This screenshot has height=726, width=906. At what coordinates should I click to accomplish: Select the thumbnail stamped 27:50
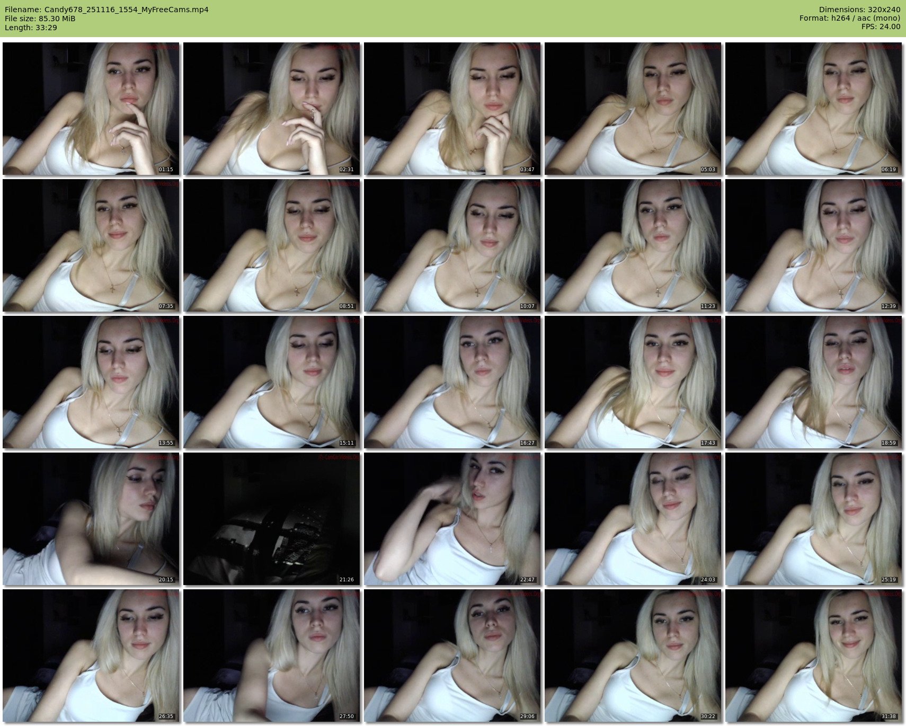click(x=272, y=656)
